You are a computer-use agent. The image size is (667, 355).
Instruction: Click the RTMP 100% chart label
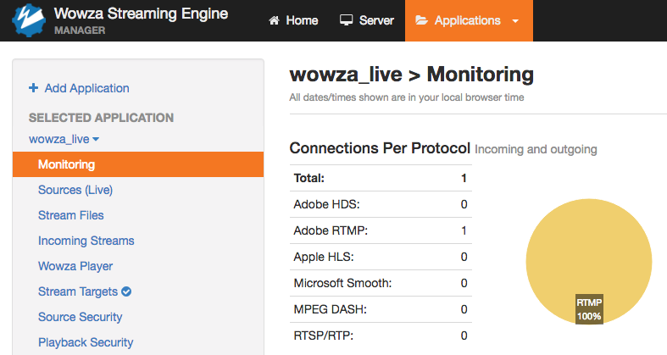(x=589, y=309)
